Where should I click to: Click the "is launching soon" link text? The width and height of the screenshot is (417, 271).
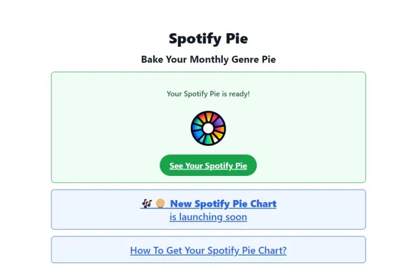[208, 217]
